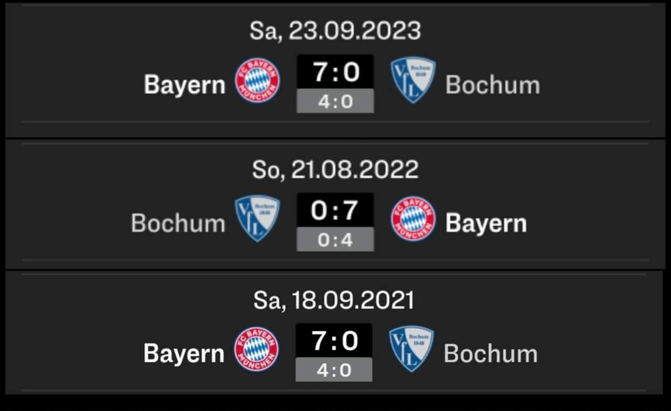The height and width of the screenshot is (411, 671).
Task: Open the 7:0 score from 18.09.2021
Action: (x=334, y=341)
